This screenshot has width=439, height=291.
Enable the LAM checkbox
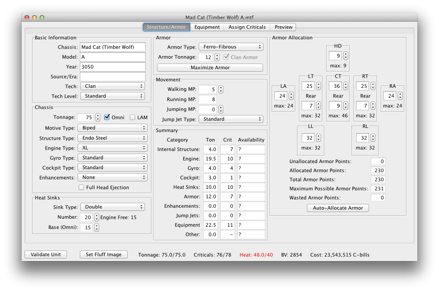(132, 117)
